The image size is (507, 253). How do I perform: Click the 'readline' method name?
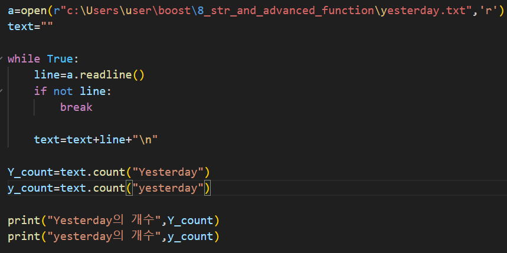tap(106, 75)
